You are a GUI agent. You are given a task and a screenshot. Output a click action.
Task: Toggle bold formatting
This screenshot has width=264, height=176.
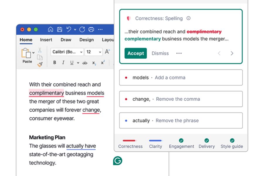[x=55, y=63]
